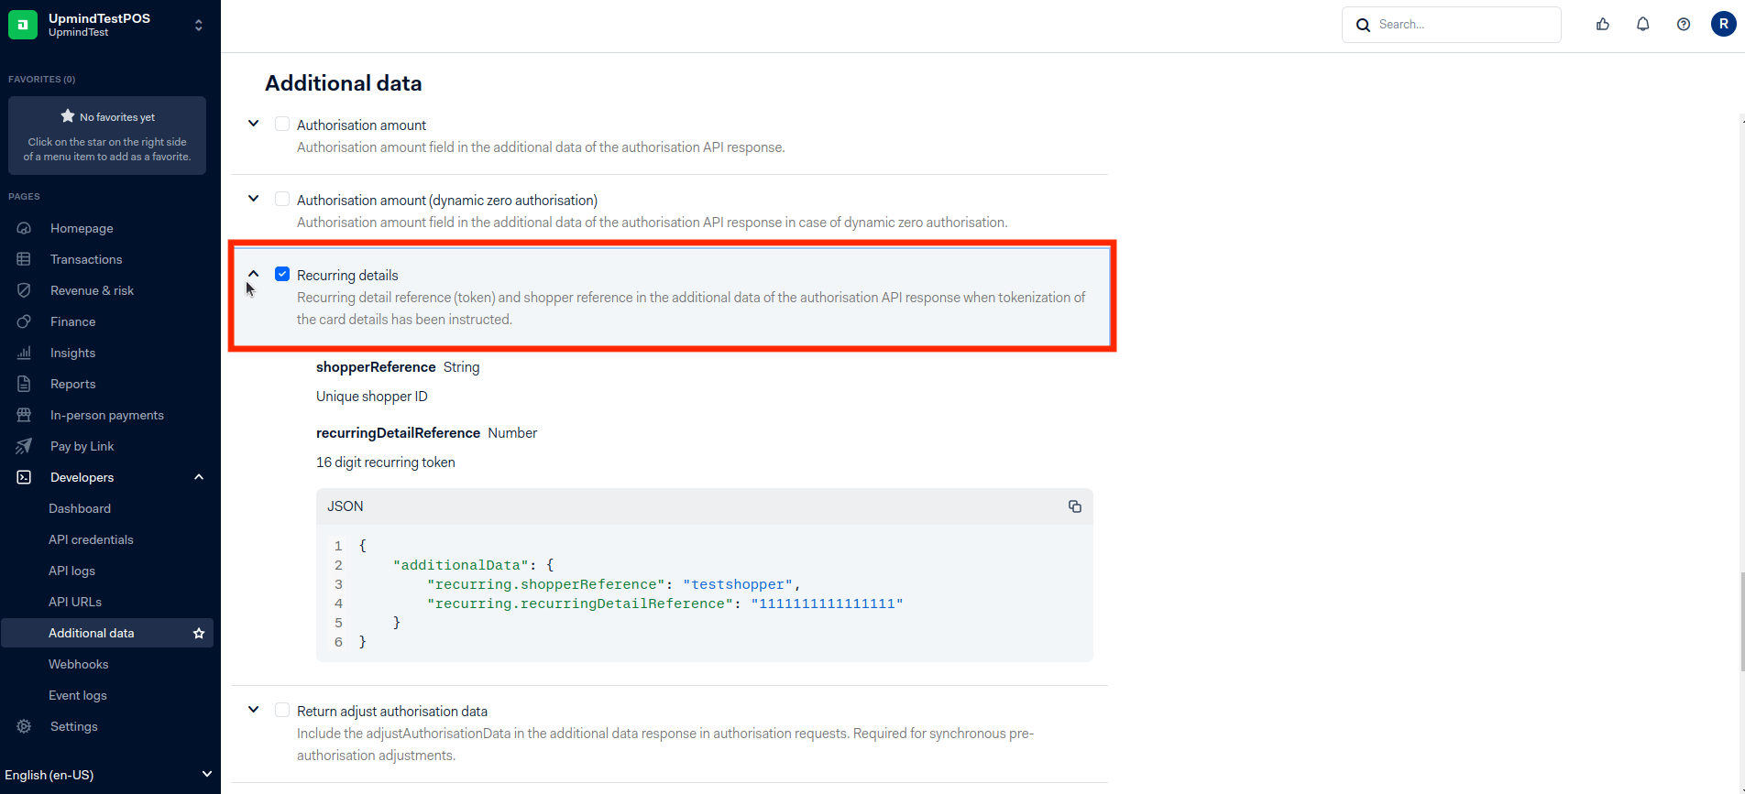This screenshot has height=794, width=1745.
Task: Click the "testshopper" JSON value
Action: 738,584
